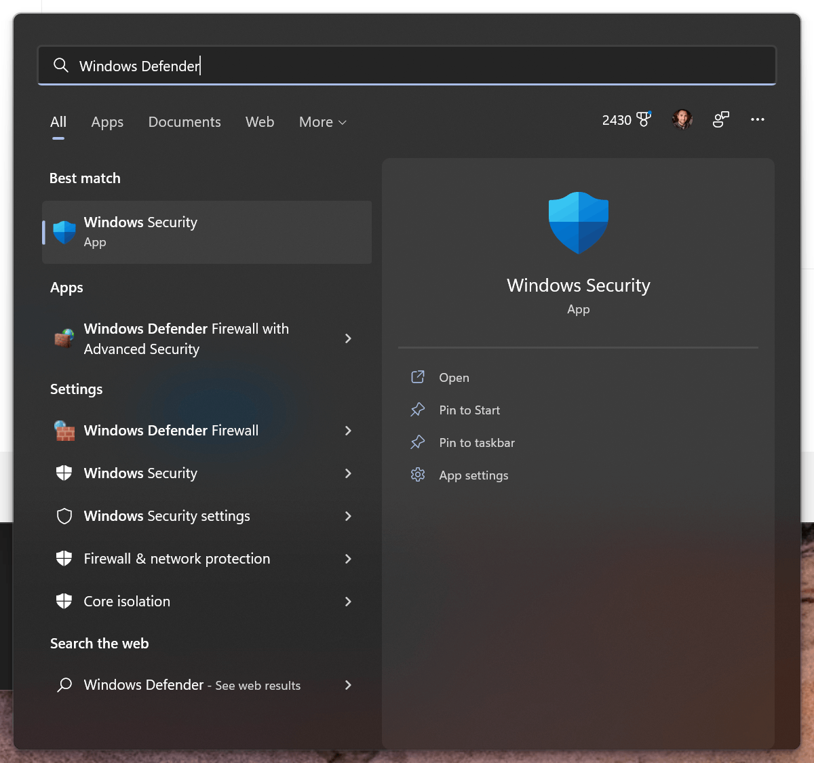Select the All filter tab
This screenshot has height=763, width=814.
(x=58, y=122)
